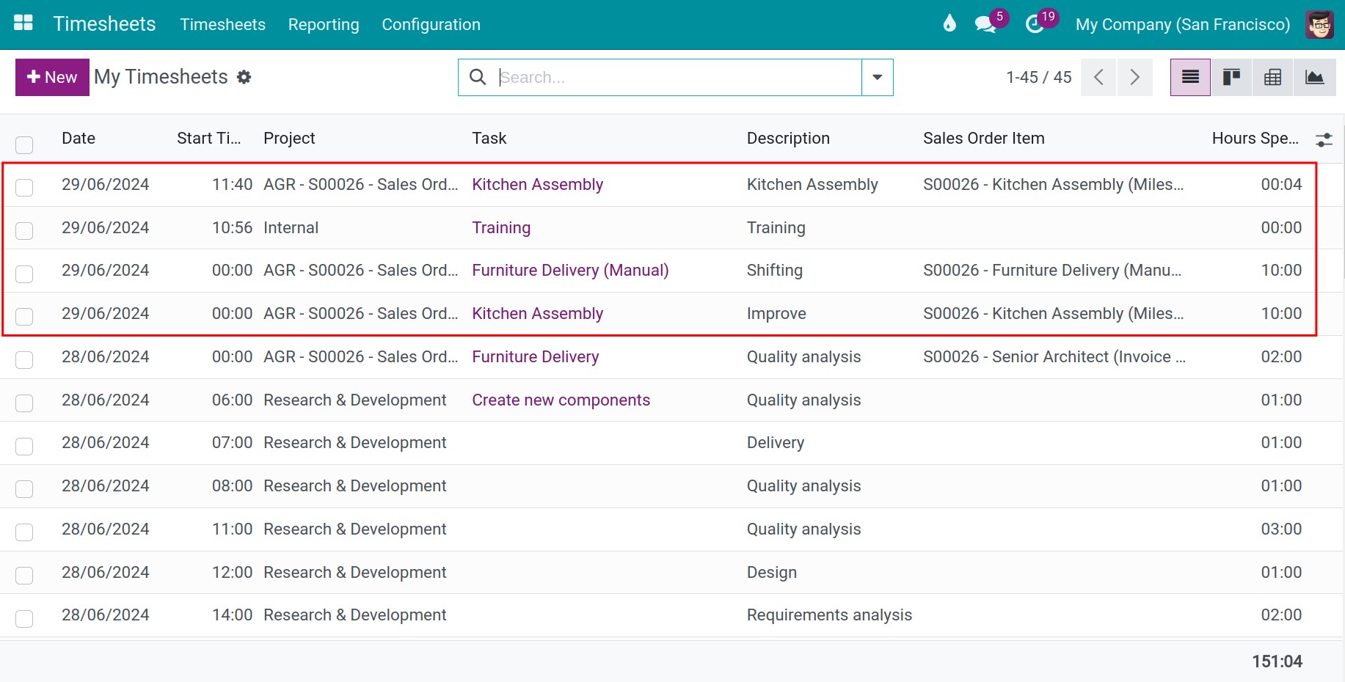Switch to kanban view
Image resolution: width=1345 pixels, height=682 pixels.
click(x=1231, y=77)
